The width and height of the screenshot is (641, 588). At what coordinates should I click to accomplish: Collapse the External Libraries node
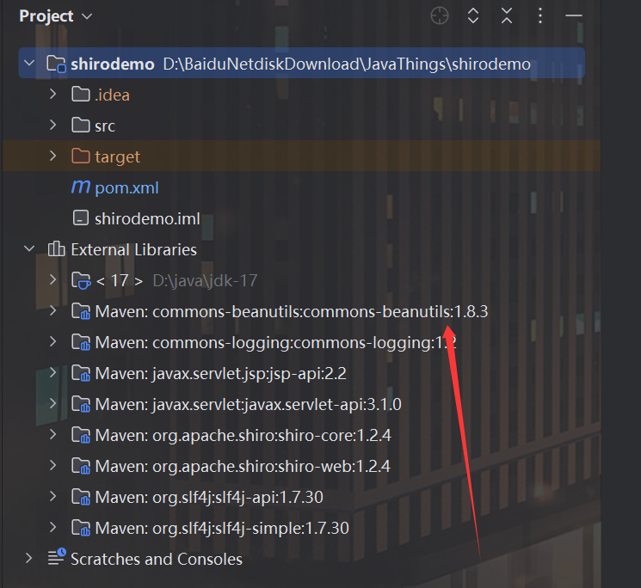tap(30, 249)
